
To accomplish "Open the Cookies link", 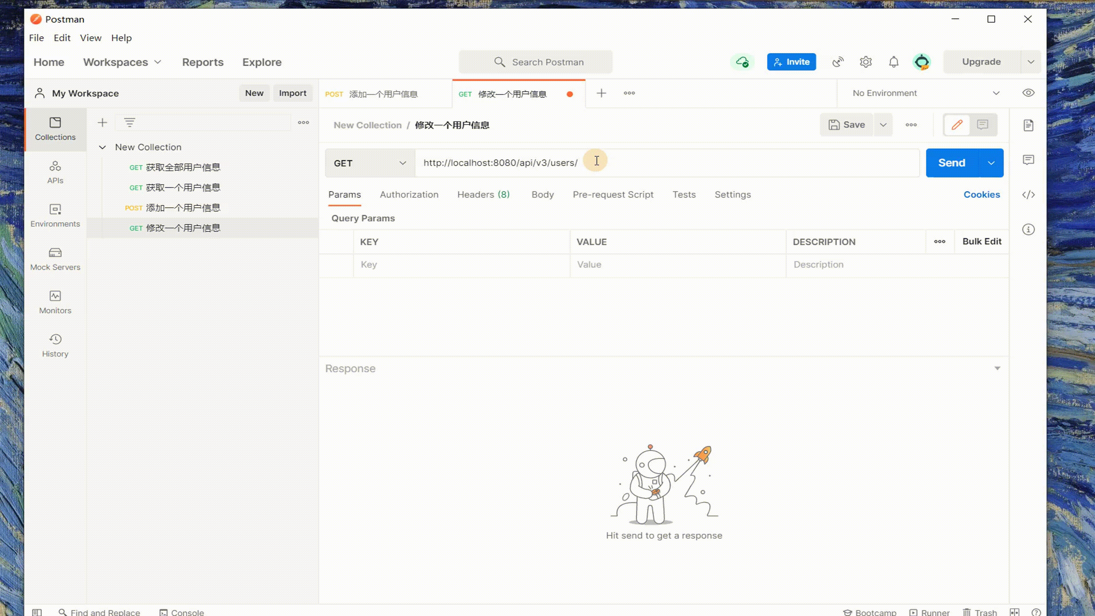I will [x=982, y=194].
